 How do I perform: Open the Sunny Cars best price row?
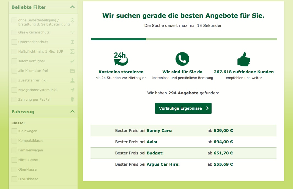183,131
